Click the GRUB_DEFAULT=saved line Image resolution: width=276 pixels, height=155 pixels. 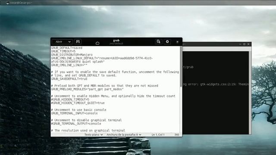click(x=66, y=48)
